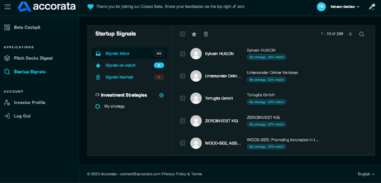Open the Signals on watch folder
This screenshot has width=381, height=183.
pyautogui.click(x=130, y=66)
